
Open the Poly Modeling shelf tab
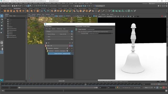[17, 8]
